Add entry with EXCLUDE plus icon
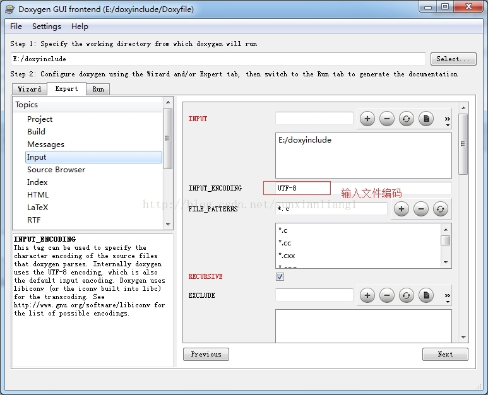Viewport: 488px width, 395px height. [367, 295]
